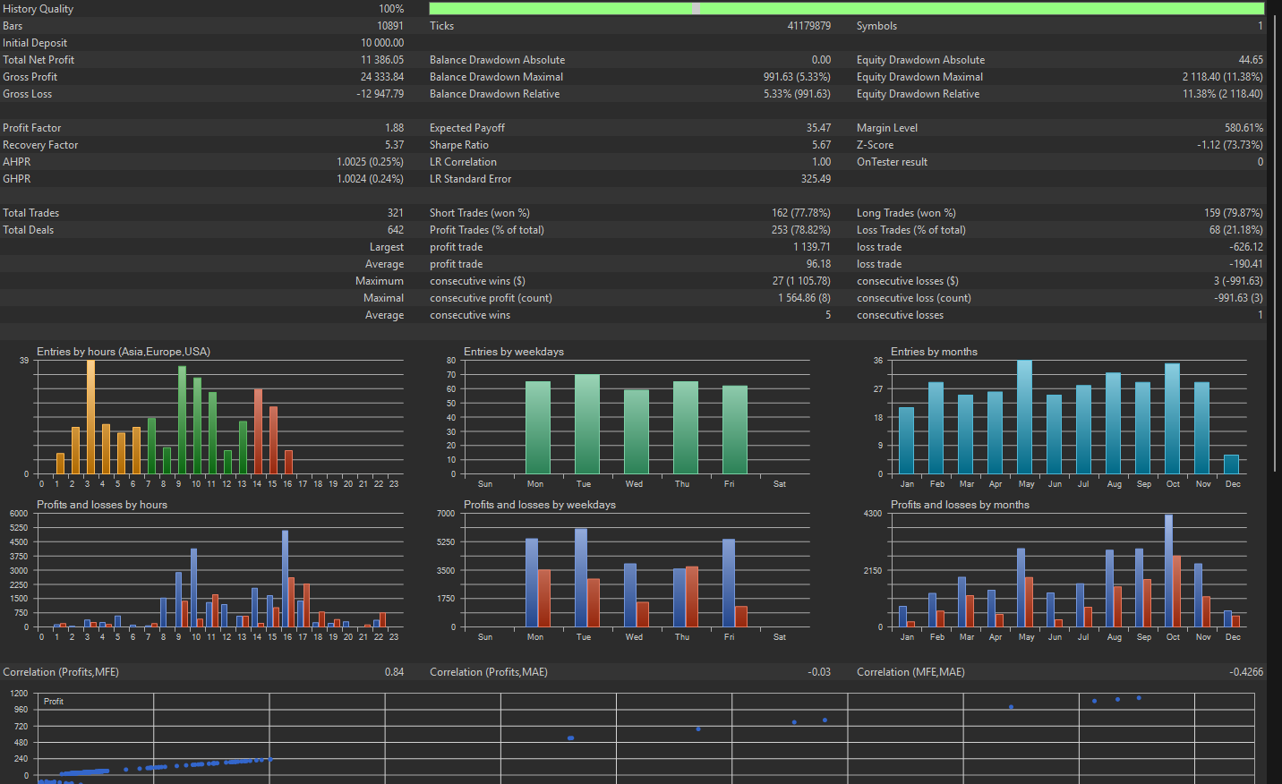The image size is (1282, 784).
Task: Click Oct blue profit bar in monthly profits chart
Action: (1168, 571)
